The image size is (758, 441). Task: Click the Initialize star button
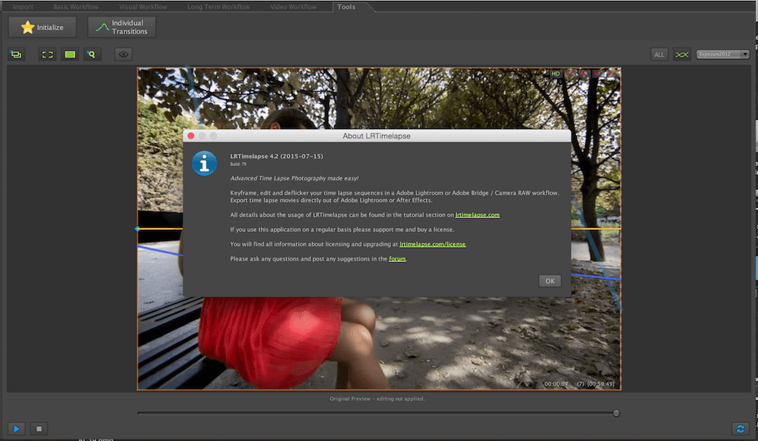point(42,27)
